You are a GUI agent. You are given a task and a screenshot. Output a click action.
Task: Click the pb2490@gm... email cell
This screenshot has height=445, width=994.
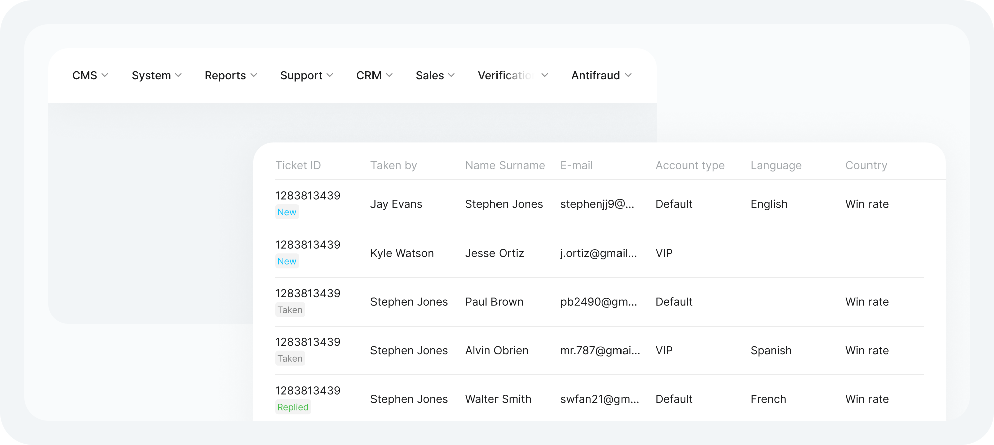point(598,302)
